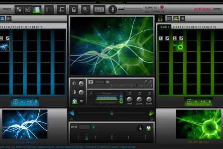223x149 pixels.
Task: Toggle the green effect activation strip
Action: 121,99
